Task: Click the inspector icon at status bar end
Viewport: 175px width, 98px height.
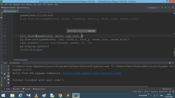Action: (173, 92)
